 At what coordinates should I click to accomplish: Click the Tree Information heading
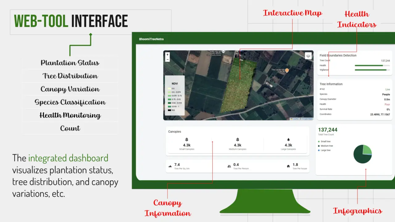pos(331,84)
